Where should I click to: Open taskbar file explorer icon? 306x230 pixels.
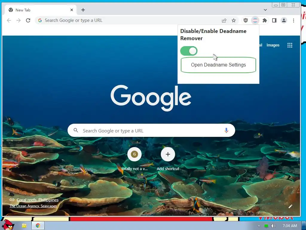[x=24, y=226]
